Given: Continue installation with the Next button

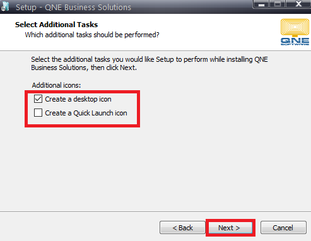Looking at the screenshot, I should point(230,228).
